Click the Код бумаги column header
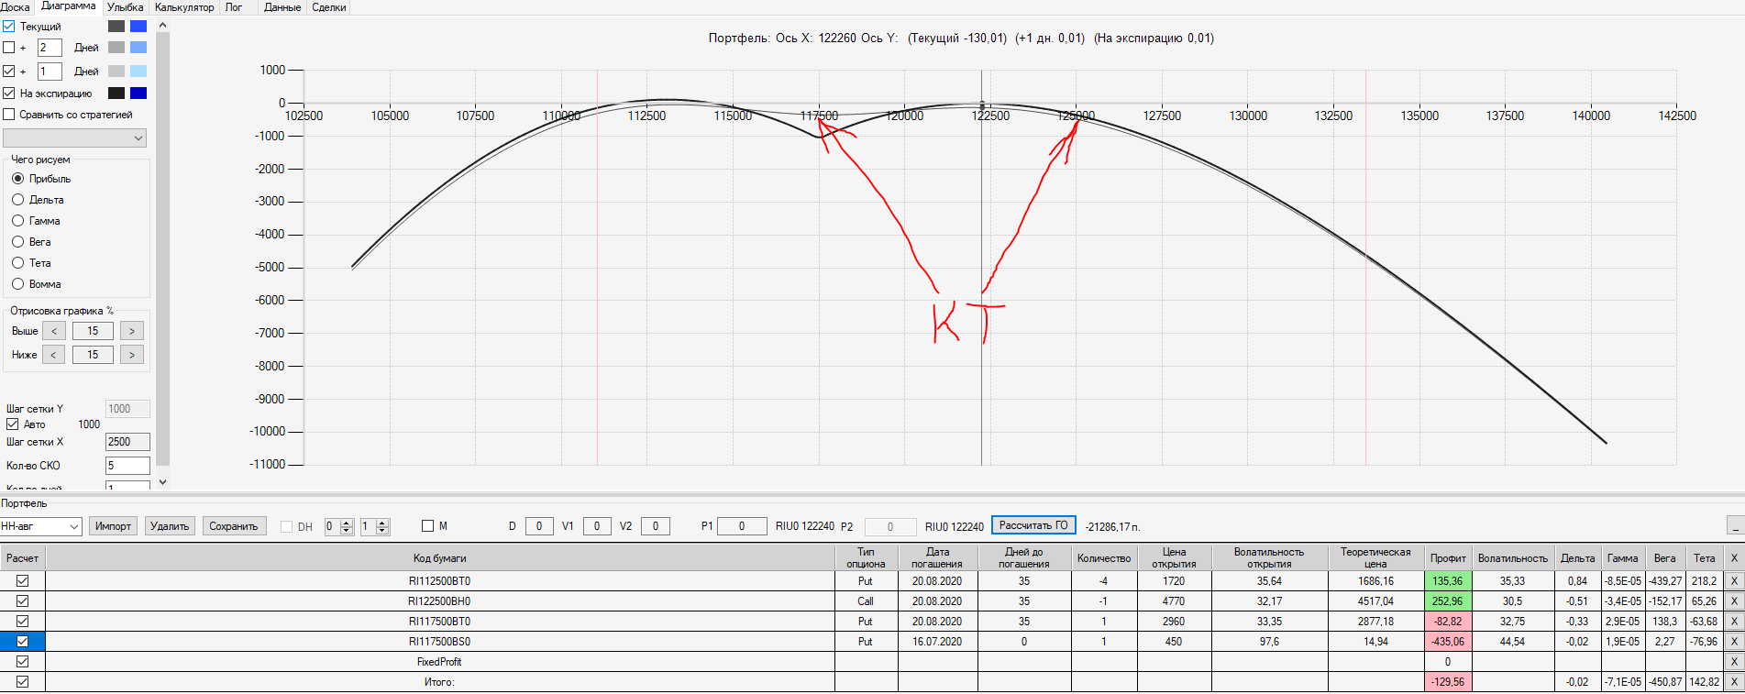 click(x=440, y=557)
